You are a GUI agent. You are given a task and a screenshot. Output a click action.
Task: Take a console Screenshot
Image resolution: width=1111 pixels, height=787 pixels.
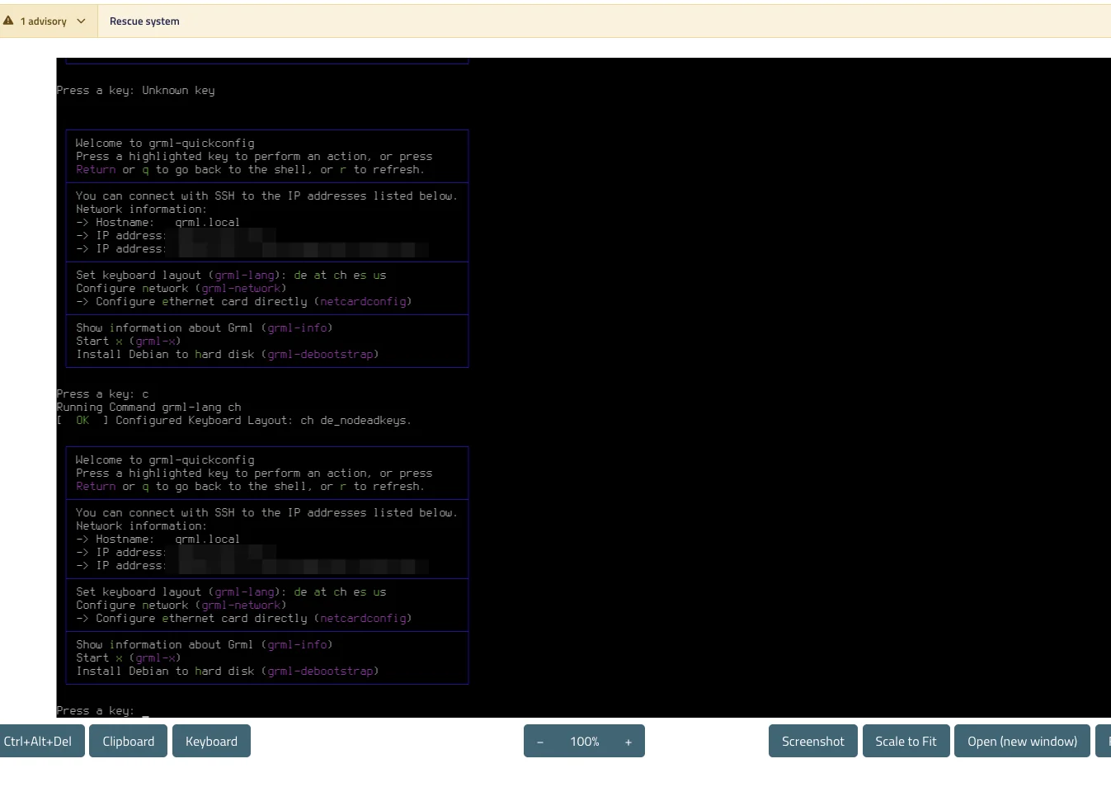tap(813, 741)
